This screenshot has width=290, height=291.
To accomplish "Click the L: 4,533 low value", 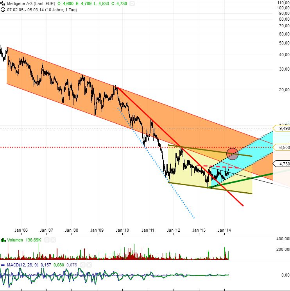I will point(101,4).
